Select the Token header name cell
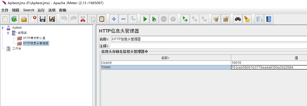 tap(166, 67)
